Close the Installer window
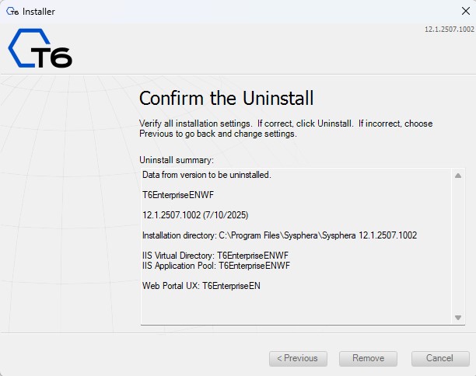Image resolution: width=476 pixels, height=376 pixels. pyautogui.click(x=465, y=11)
